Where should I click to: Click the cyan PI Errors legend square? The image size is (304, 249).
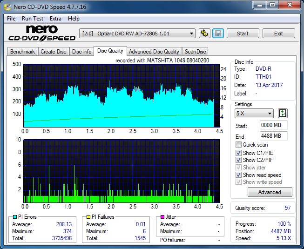(15, 217)
